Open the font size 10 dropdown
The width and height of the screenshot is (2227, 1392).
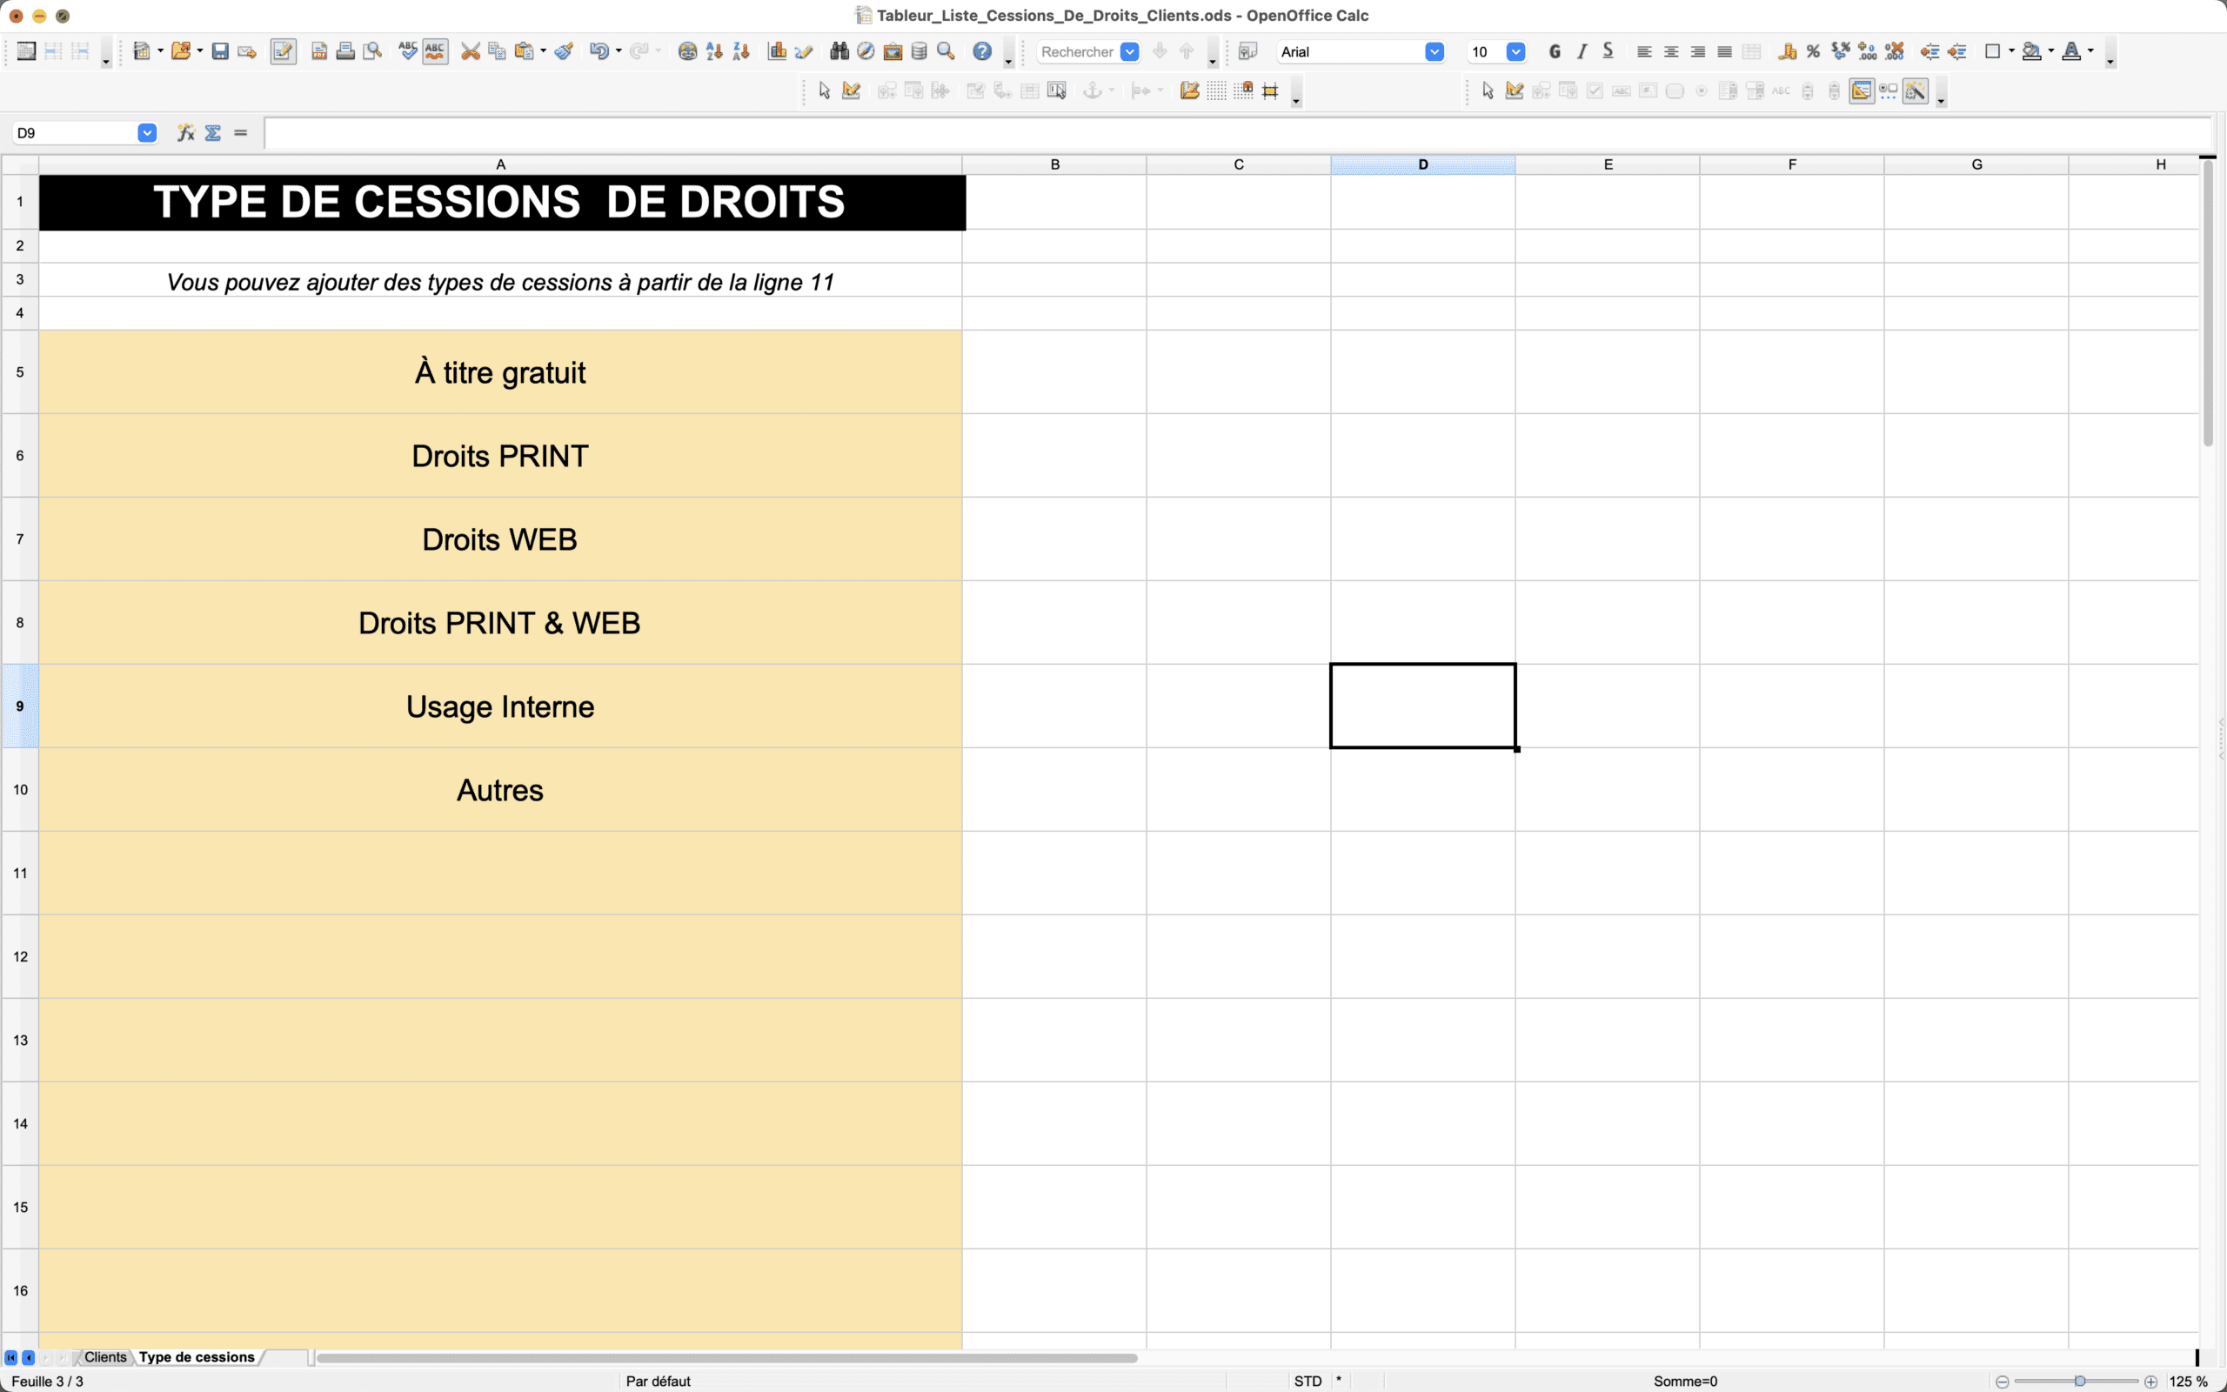(x=1515, y=51)
